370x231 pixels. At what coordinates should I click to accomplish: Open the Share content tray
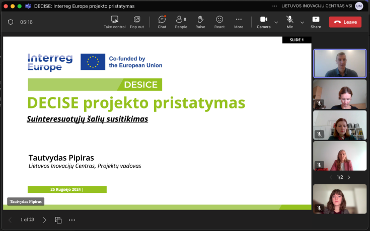point(316,22)
